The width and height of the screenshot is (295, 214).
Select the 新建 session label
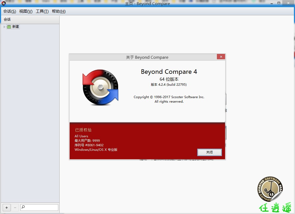click(x=16, y=27)
